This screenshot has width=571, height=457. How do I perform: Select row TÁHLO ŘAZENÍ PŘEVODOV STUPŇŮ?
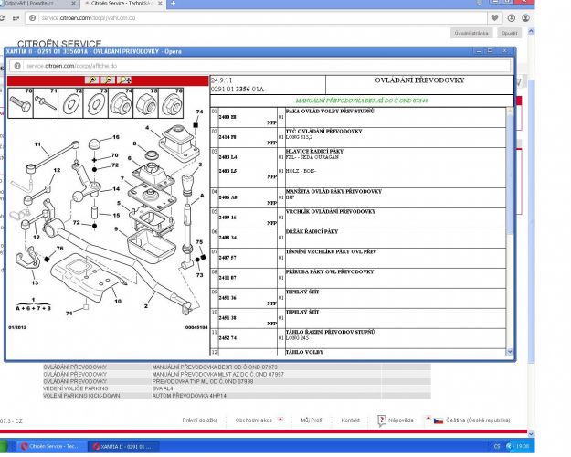pyautogui.click(x=358, y=338)
